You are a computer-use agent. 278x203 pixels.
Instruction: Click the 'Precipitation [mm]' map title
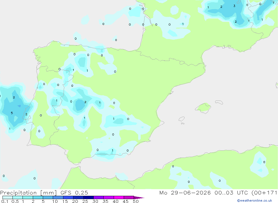point(28,192)
